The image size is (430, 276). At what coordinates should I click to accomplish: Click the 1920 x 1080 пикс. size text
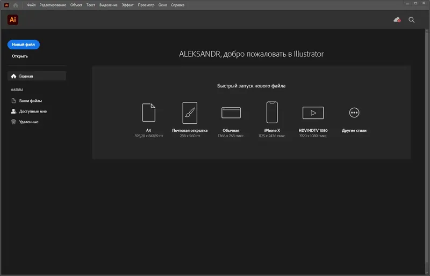pyautogui.click(x=313, y=136)
